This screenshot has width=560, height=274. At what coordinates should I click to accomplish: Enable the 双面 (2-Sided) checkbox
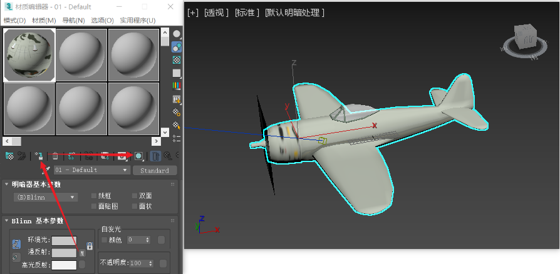(x=135, y=196)
